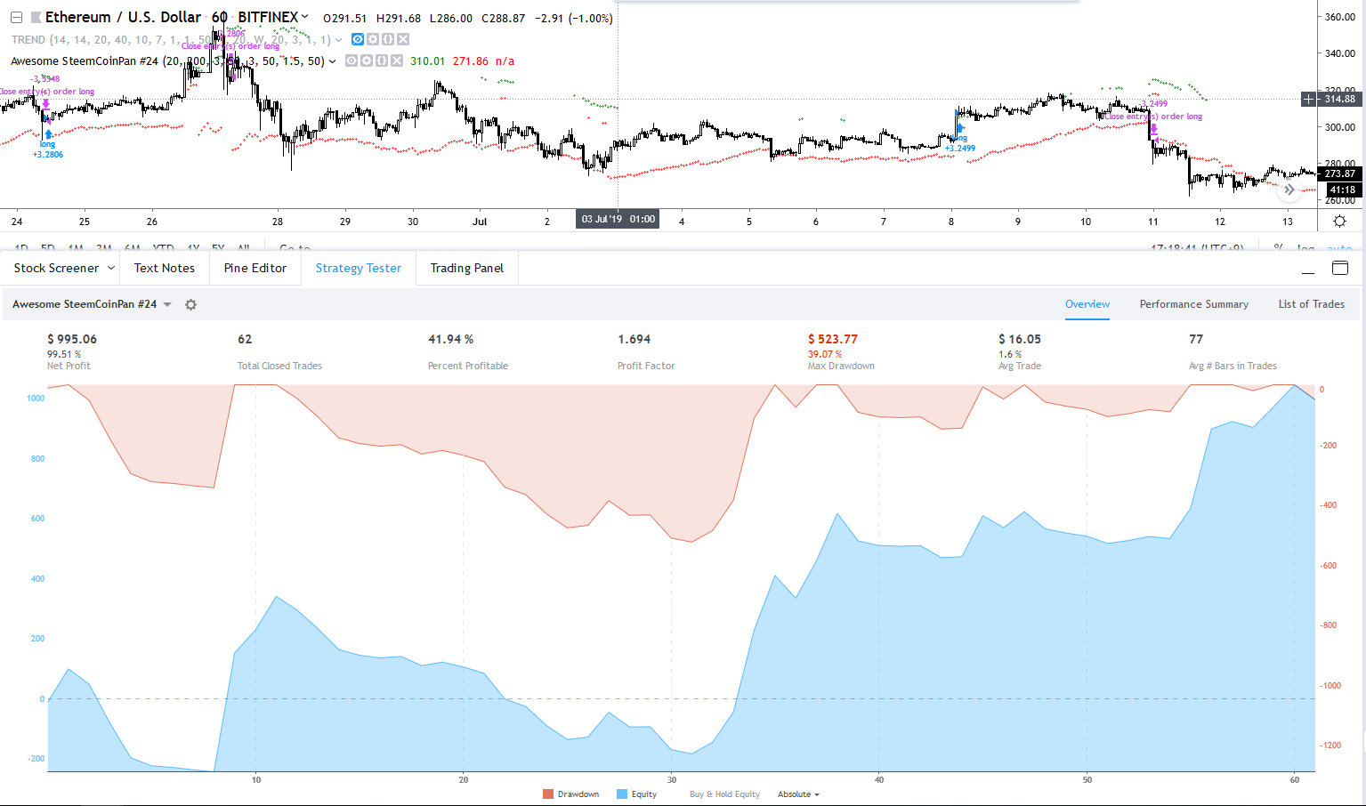The width and height of the screenshot is (1366, 806).
Task: Enable Buy & Hold Equity series
Action: (x=724, y=794)
